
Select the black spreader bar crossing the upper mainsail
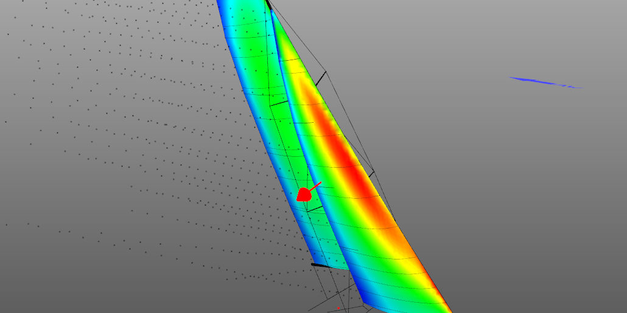[279, 103]
